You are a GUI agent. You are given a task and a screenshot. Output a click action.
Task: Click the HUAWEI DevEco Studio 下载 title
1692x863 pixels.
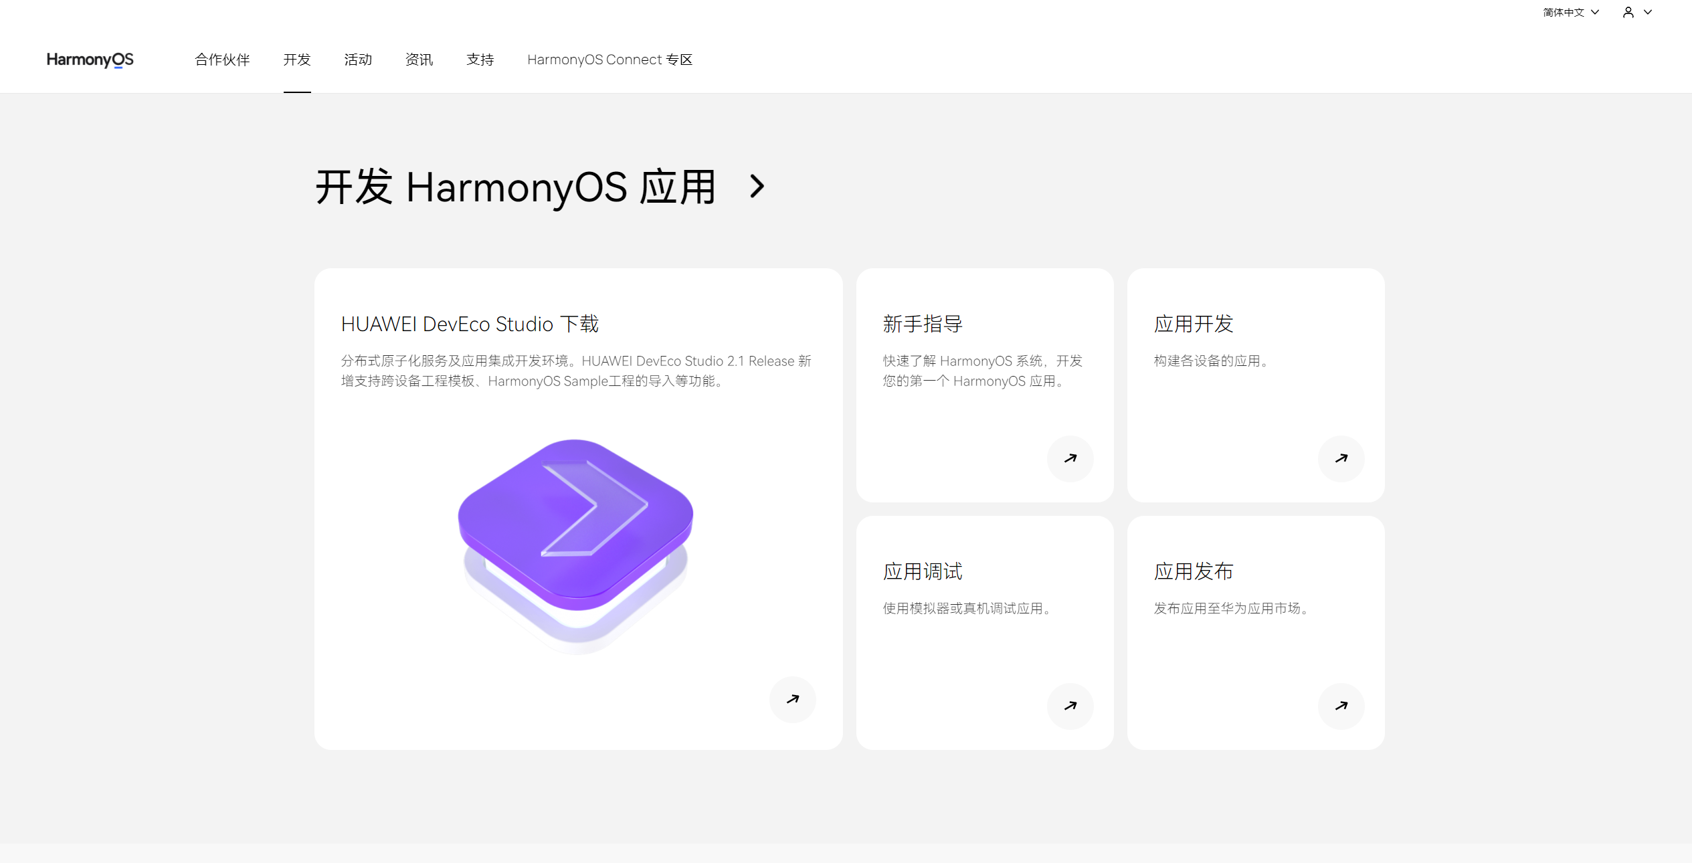point(470,324)
